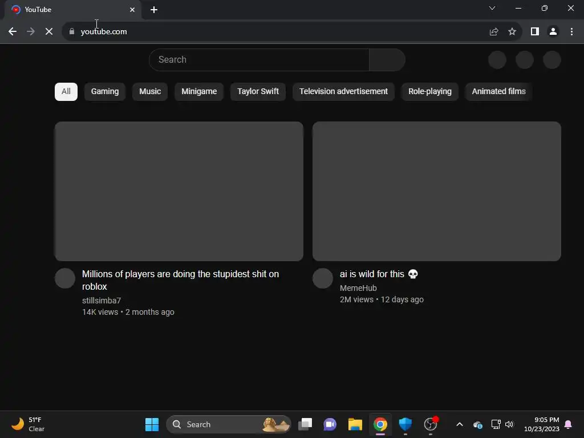Open the 'ai is wild' video thumbnail
The image size is (584, 438).
(x=437, y=191)
